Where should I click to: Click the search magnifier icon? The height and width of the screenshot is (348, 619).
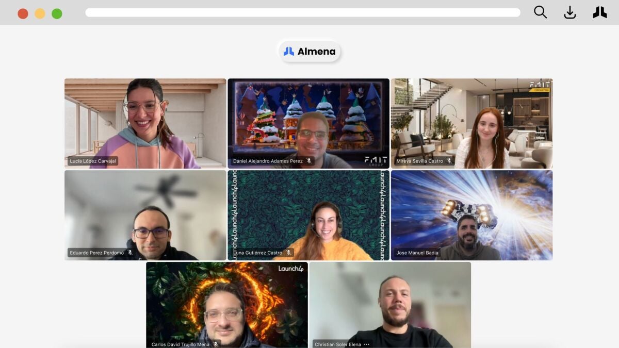540,12
